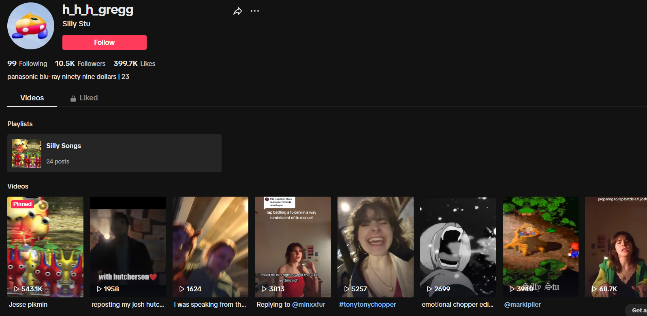Open the three-dots more options menu
Screen dimensions: 647x316
click(255, 11)
